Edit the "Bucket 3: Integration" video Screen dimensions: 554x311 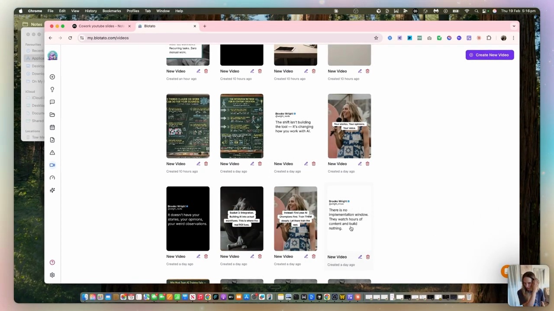coord(252,257)
